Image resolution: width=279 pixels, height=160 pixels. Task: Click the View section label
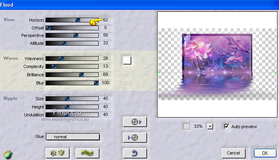click(x=9, y=20)
